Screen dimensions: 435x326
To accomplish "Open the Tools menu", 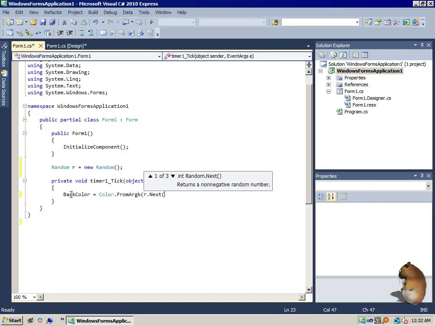I will (x=144, y=12).
